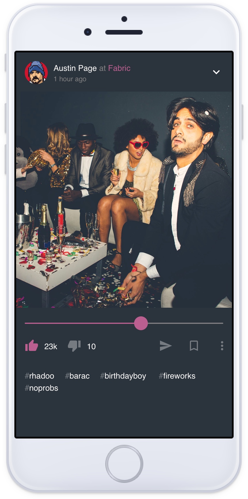248x499 pixels.
Task: Open the Fabric location link
Action: 119,68
